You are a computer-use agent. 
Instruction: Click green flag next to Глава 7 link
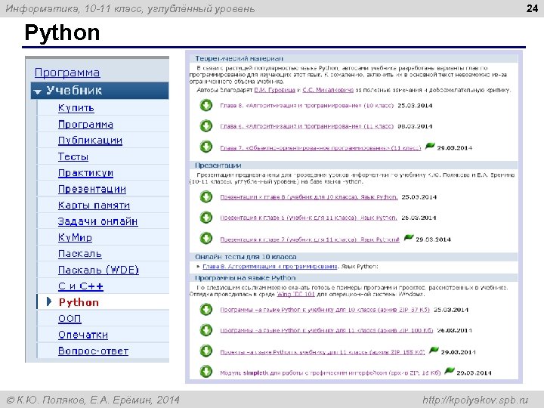pos(430,146)
